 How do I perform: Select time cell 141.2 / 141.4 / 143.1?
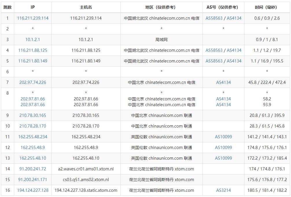(267, 137)
